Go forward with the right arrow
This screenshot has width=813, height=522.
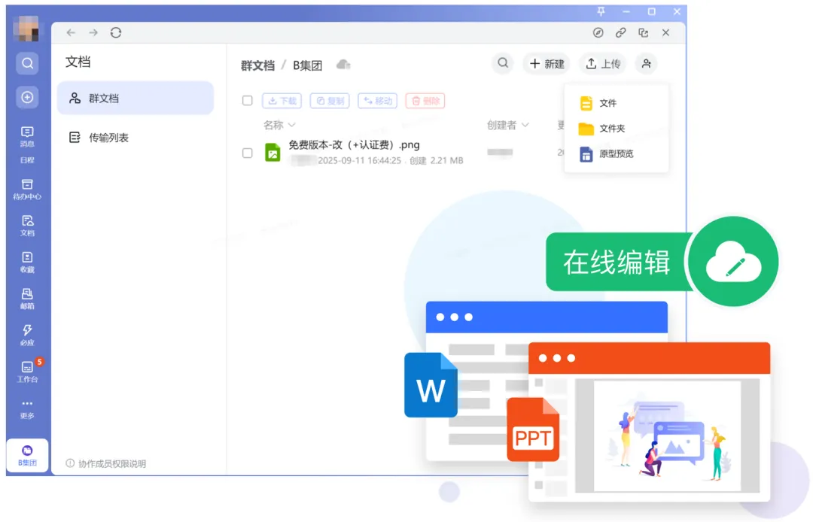pos(93,32)
